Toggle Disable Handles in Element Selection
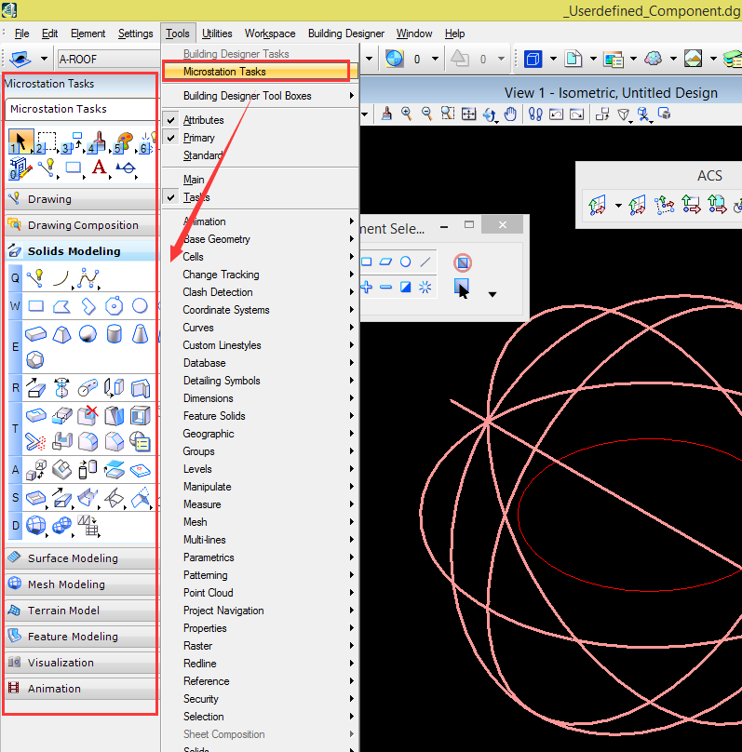Screen dimensions: 742x752 pyautogui.click(x=463, y=262)
